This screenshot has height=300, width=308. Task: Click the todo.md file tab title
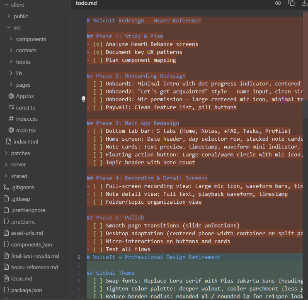tap(86, 3)
